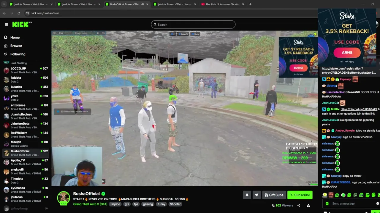
Task: Select the funny tag
Action: [x=161, y=204]
